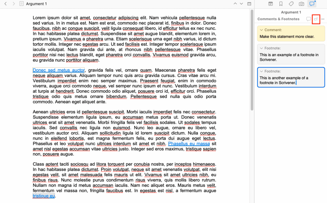This screenshot has height=203, width=327.
Task: Add a new comment with the bubble icon
Action: pos(308,19)
